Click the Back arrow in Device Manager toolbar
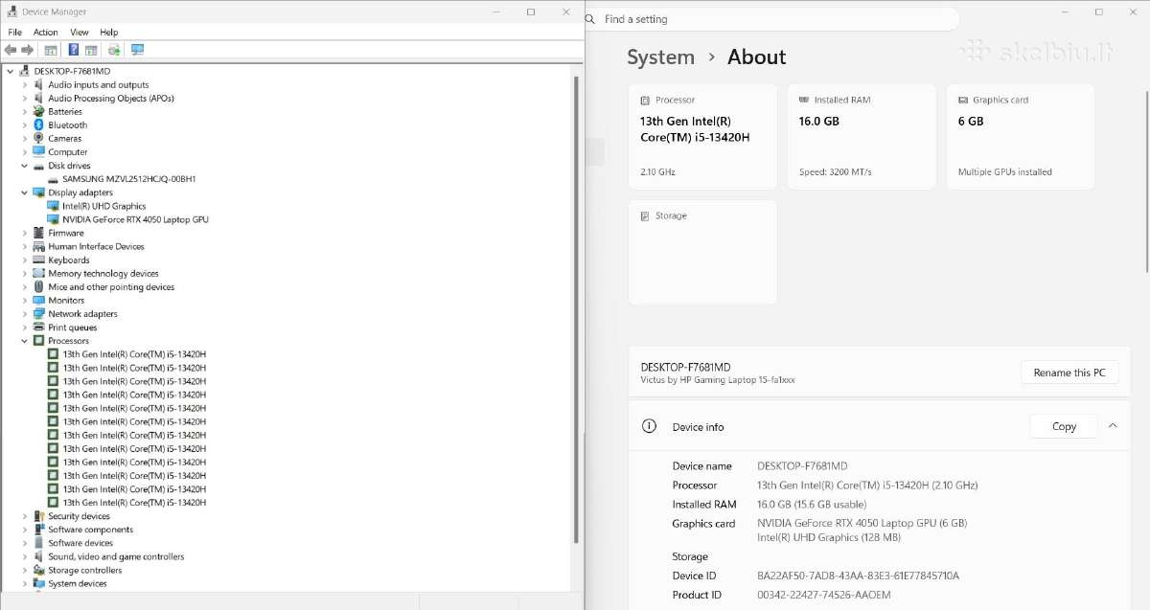1150x610 pixels. [x=11, y=50]
